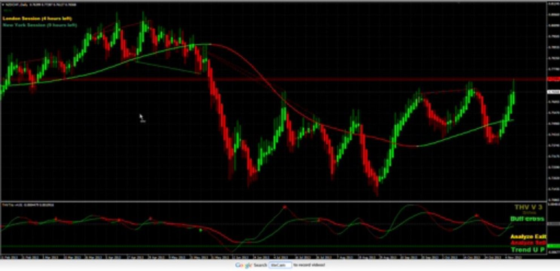Image resolution: width=560 pixels, height=271 pixels.
Task: Click the red horizontal price level line
Action: pos(273,79)
